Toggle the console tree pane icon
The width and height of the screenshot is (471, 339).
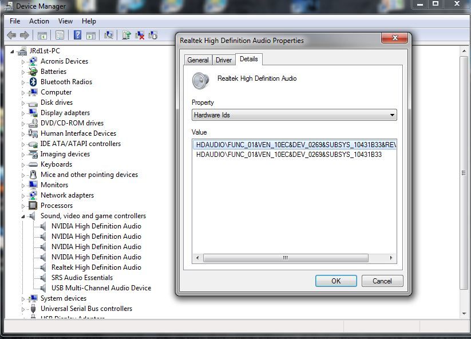[42, 36]
